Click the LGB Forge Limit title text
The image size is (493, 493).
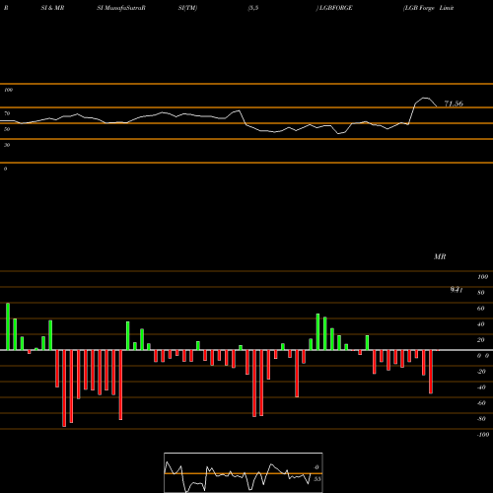[x=429, y=8]
